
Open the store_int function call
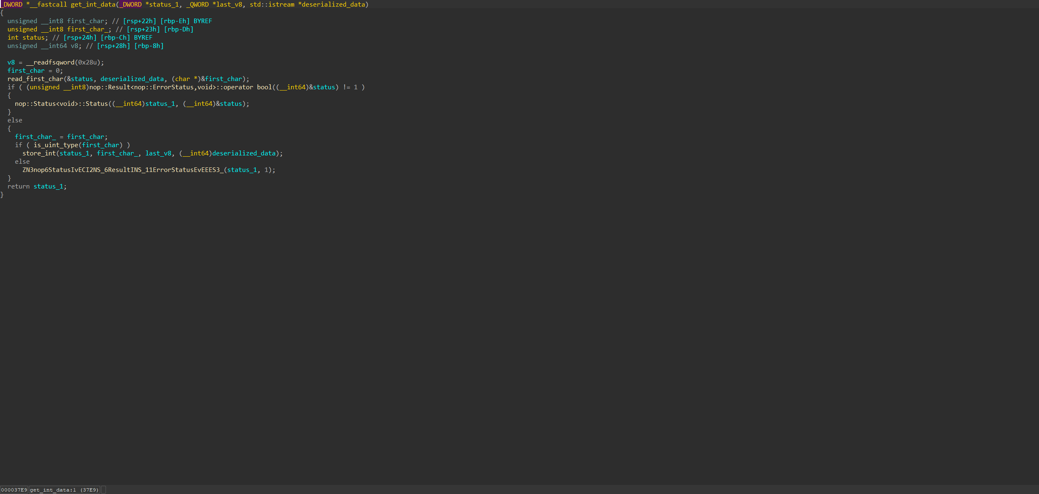coord(39,153)
